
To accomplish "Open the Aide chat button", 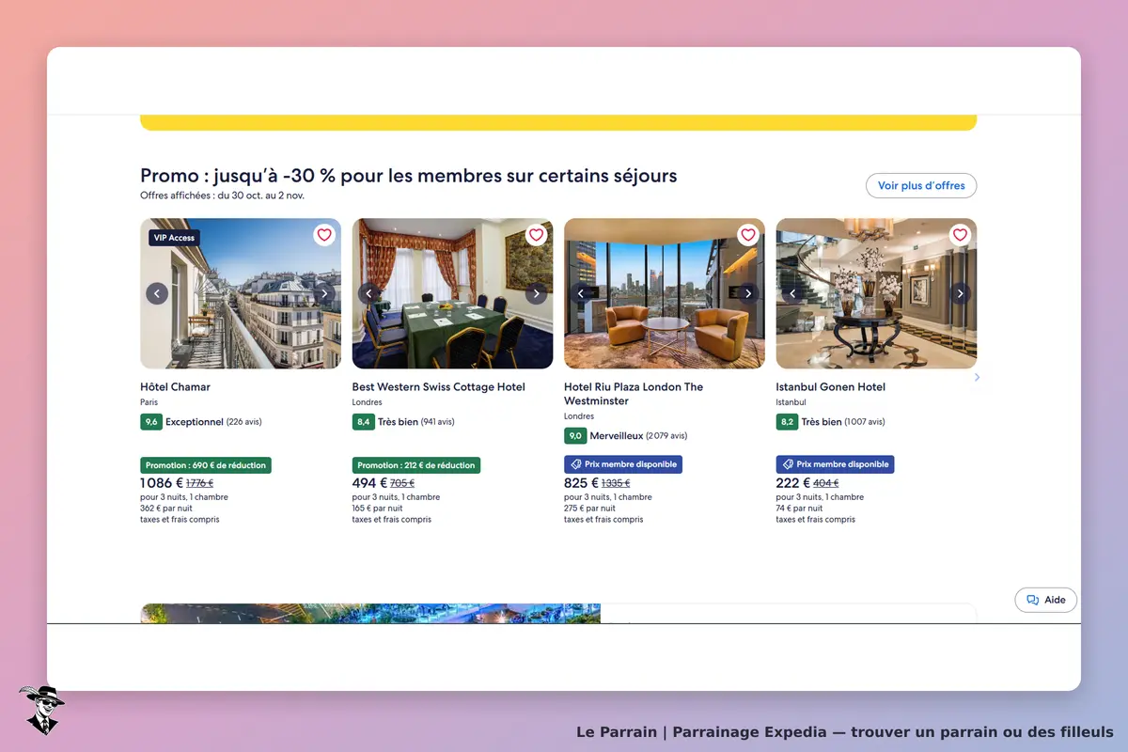I will (x=1045, y=600).
